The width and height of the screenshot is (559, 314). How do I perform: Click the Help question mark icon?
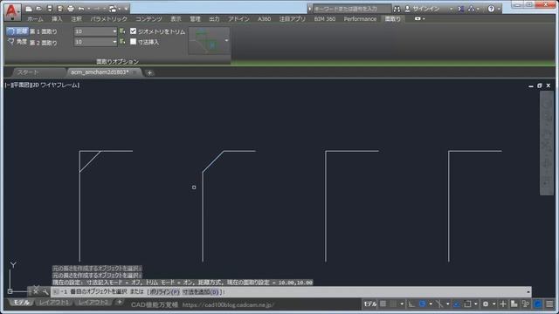pyautogui.click(x=491, y=9)
